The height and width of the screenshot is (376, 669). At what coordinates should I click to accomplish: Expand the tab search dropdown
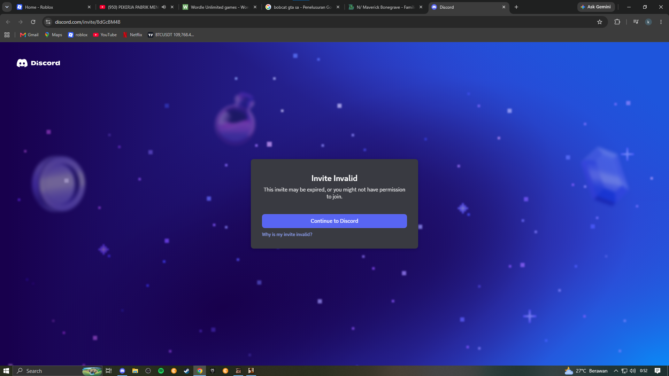click(7, 7)
